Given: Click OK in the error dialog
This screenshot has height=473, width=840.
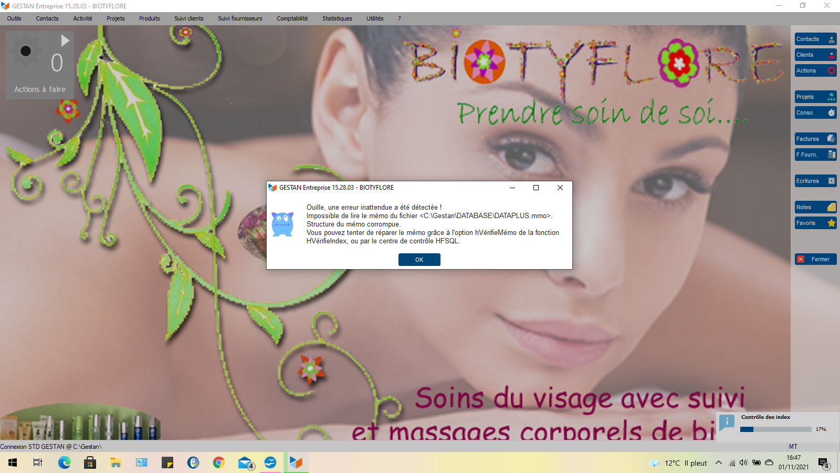Looking at the screenshot, I should click(419, 260).
